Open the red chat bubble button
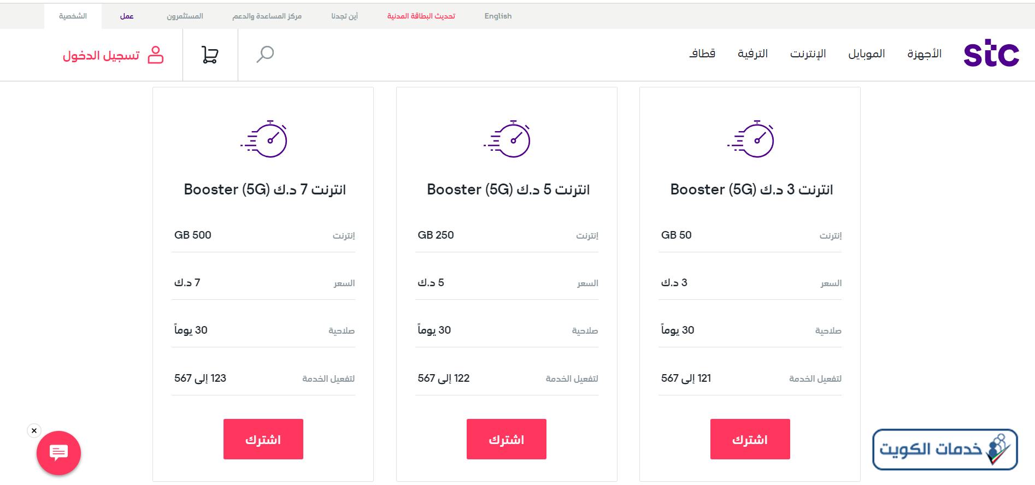Image resolution: width=1035 pixels, height=485 pixels. pyautogui.click(x=58, y=453)
